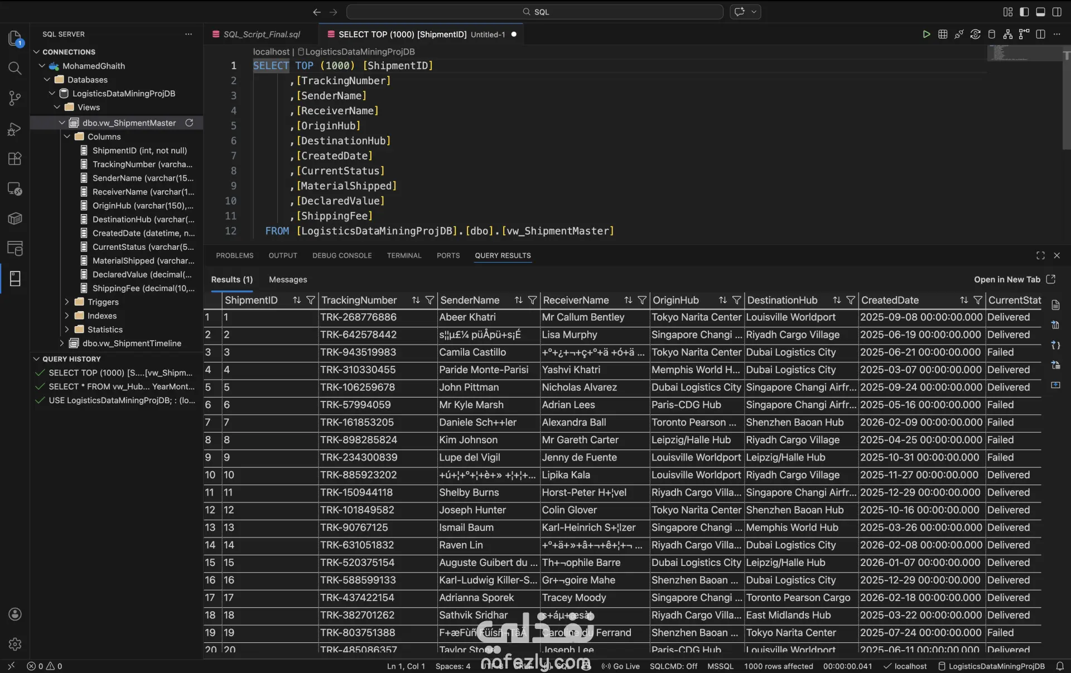Expand the Indexes folder

pyautogui.click(x=67, y=316)
